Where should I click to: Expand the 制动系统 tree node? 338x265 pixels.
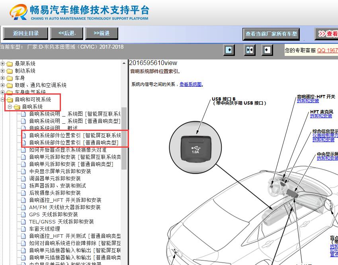[x=2, y=71]
